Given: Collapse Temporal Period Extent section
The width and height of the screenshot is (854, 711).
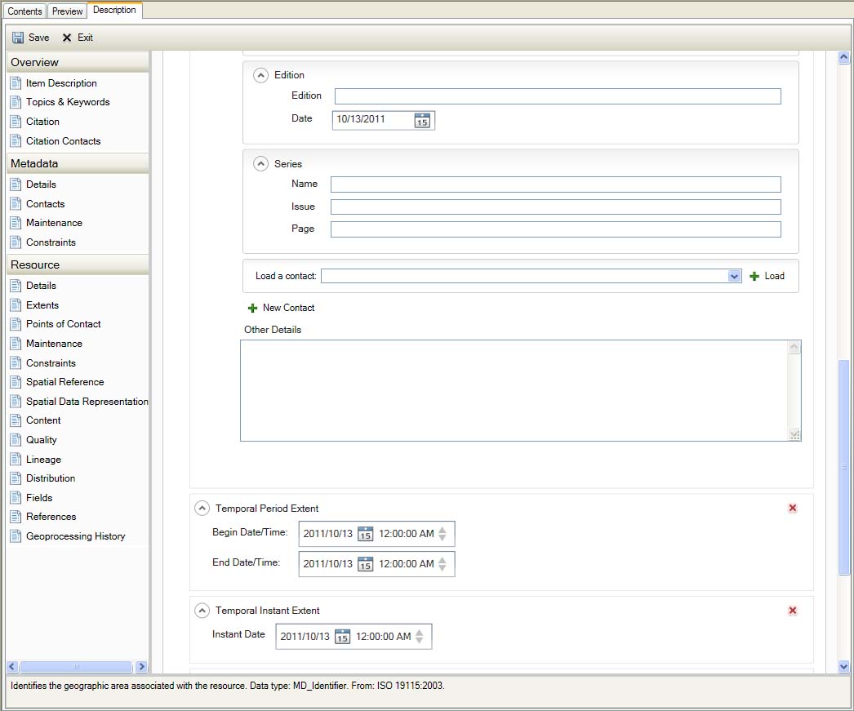Looking at the screenshot, I should click(x=202, y=508).
